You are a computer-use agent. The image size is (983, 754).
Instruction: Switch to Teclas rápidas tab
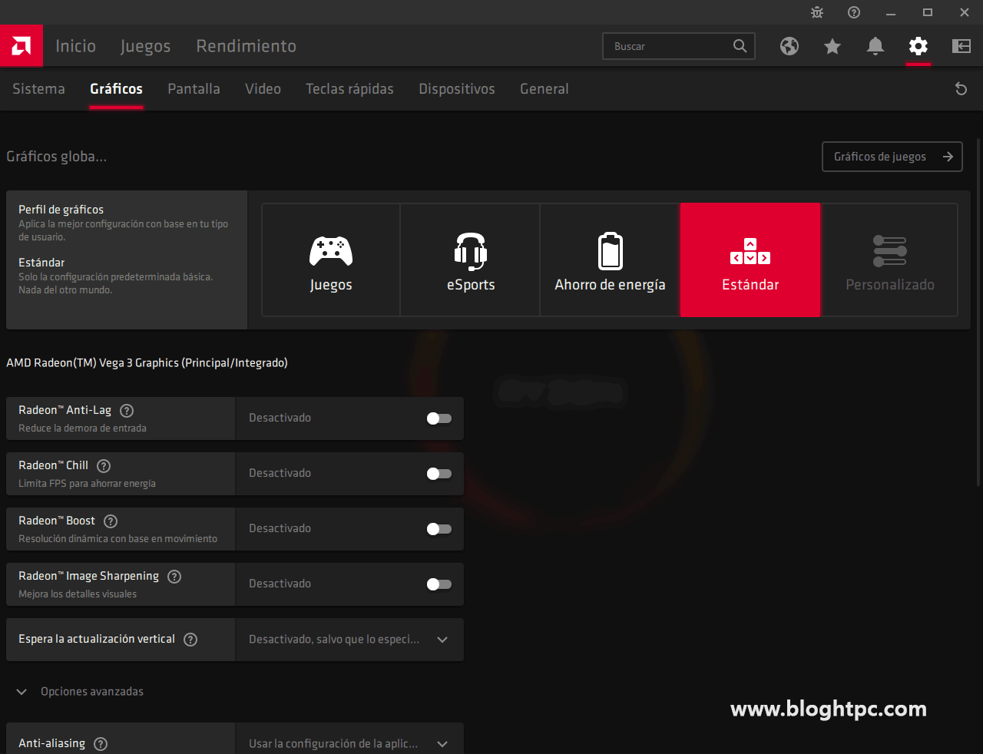(349, 89)
